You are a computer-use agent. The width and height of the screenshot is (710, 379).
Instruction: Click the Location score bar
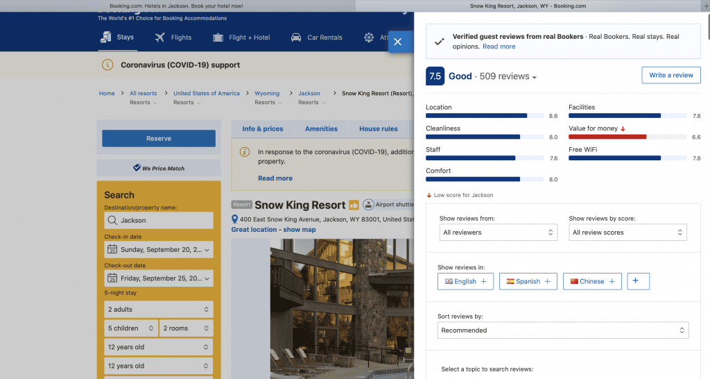[x=485, y=116]
